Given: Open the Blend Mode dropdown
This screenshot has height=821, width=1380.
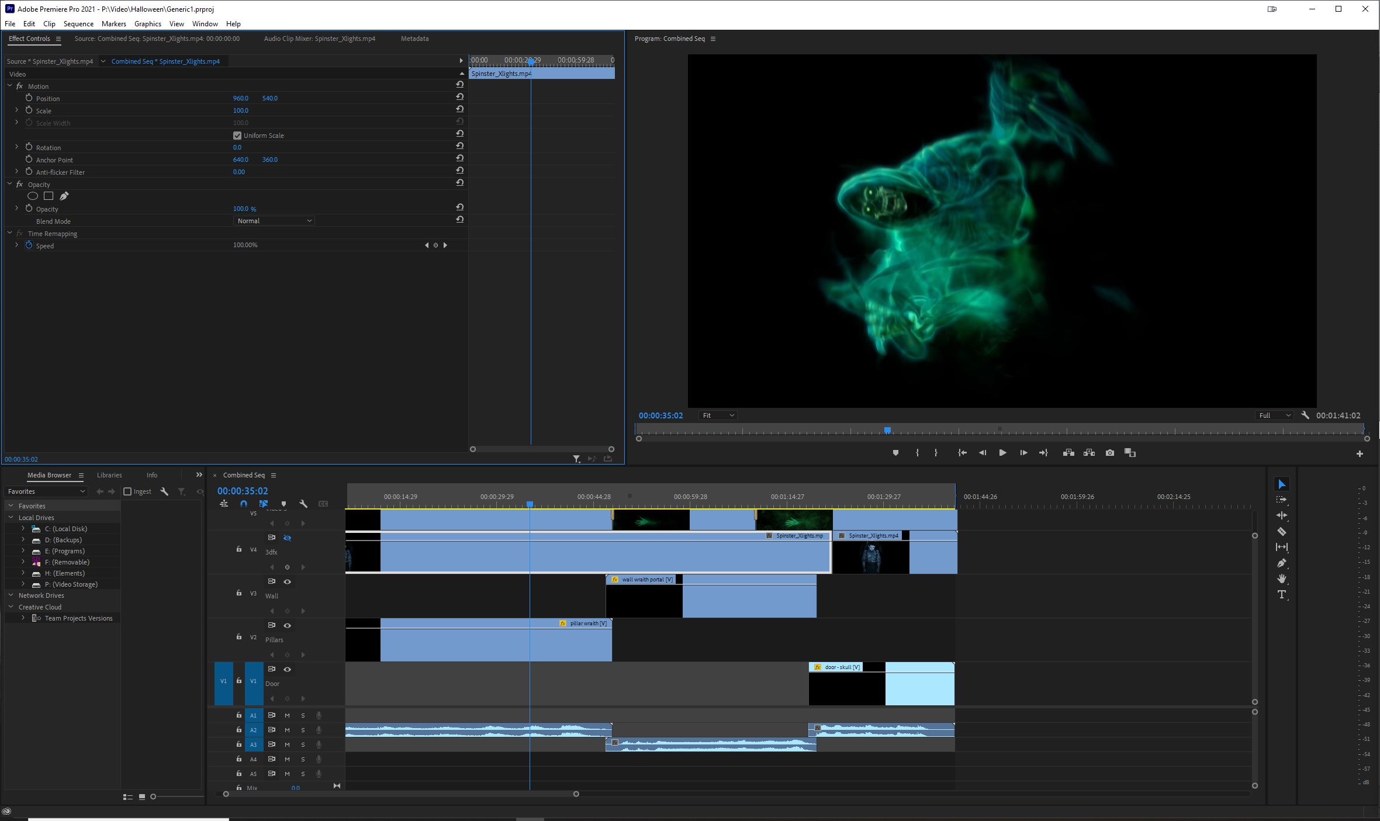Looking at the screenshot, I should pyautogui.click(x=274, y=221).
